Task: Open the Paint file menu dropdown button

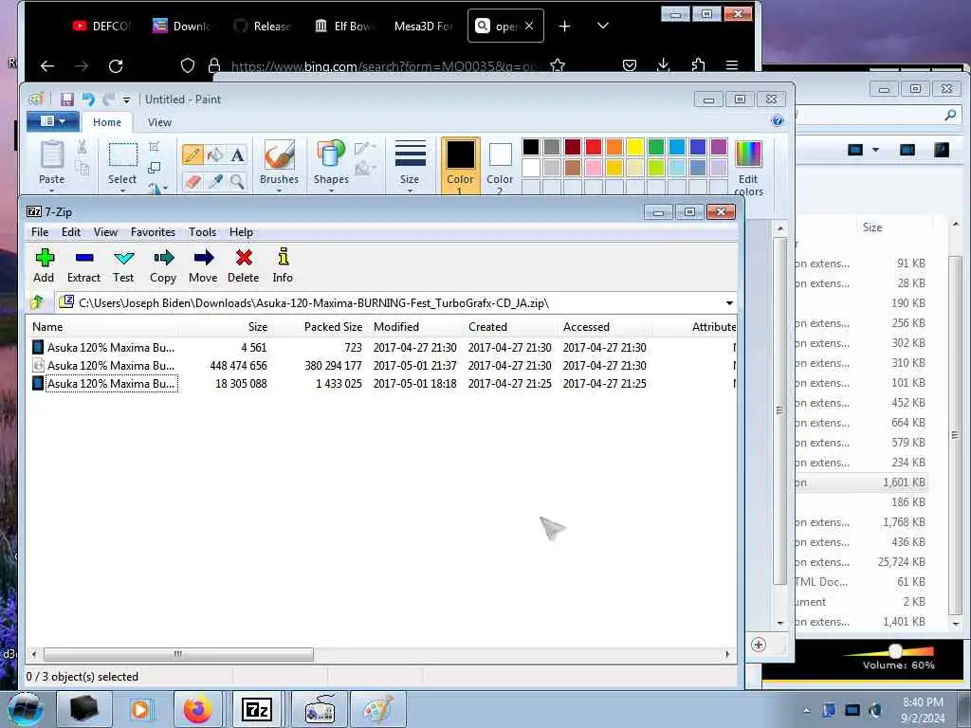Action: point(53,121)
